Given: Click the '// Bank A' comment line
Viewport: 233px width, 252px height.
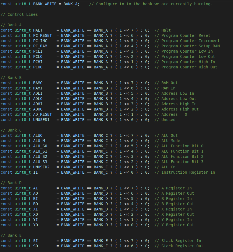Looking at the screenshot, I should [x=11, y=25].
